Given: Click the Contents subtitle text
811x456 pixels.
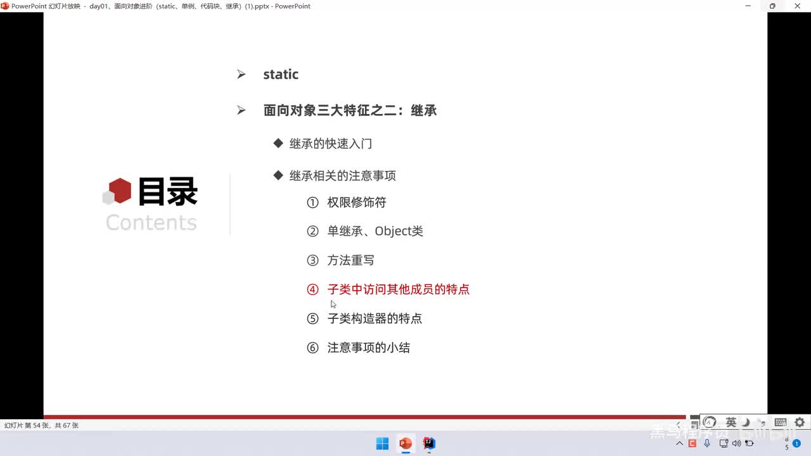Looking at the screenshot, I should (151, 222).
